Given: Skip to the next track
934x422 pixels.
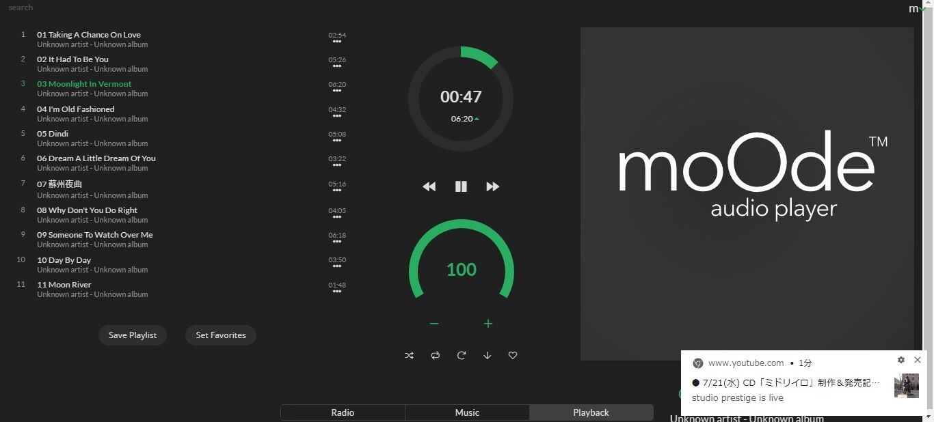Looking at the screenshot, I should pyautogui.click(x=492, y=186).
